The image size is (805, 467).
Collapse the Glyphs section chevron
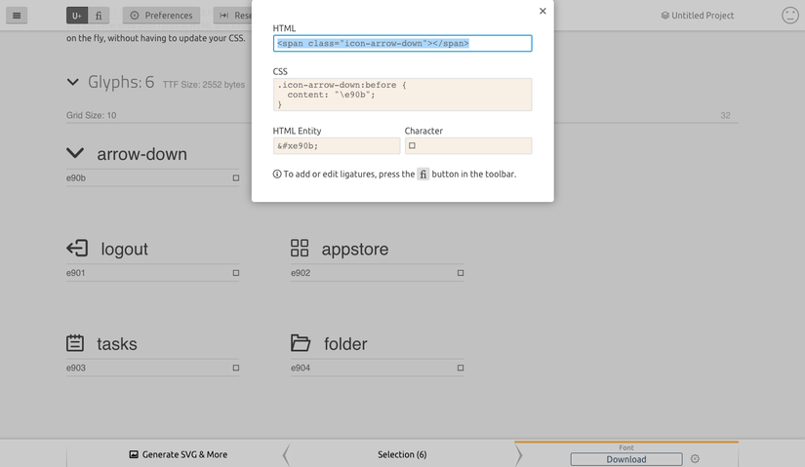tap(73, 83)
